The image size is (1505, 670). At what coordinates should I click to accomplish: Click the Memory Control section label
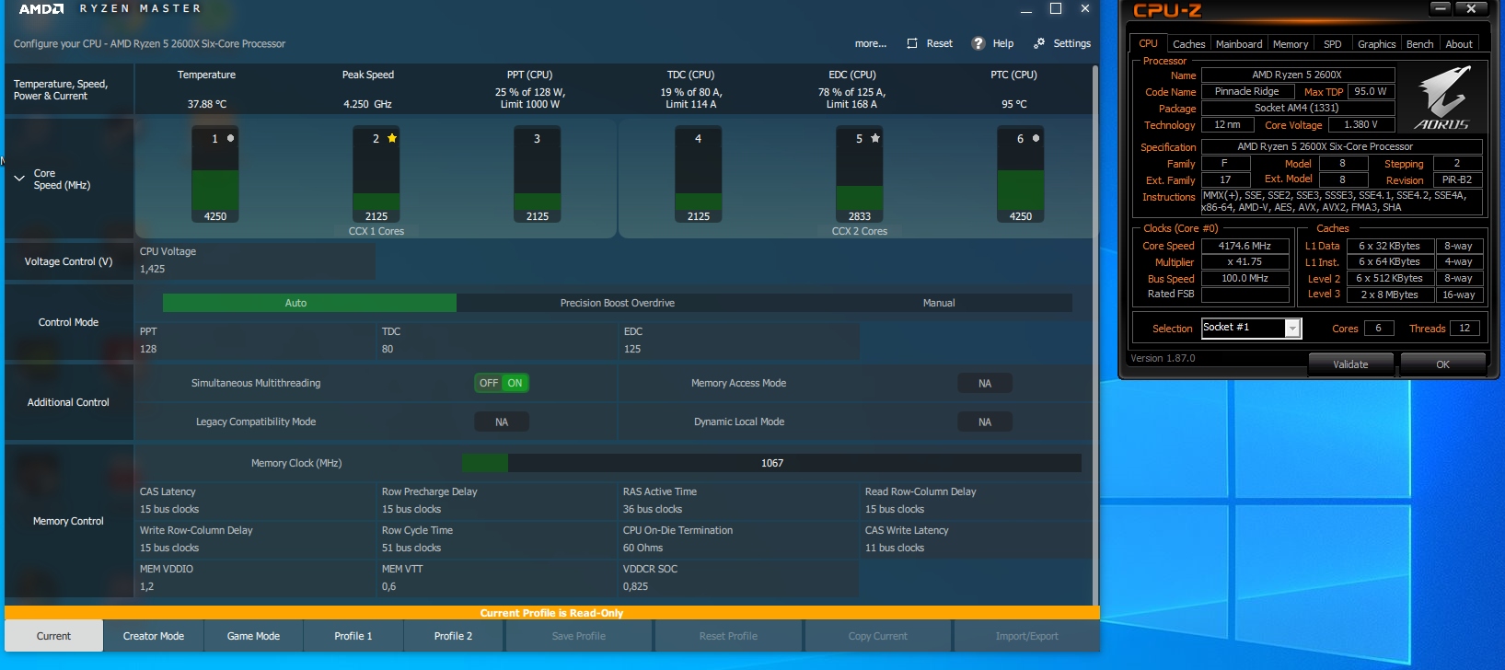point(68,521)
